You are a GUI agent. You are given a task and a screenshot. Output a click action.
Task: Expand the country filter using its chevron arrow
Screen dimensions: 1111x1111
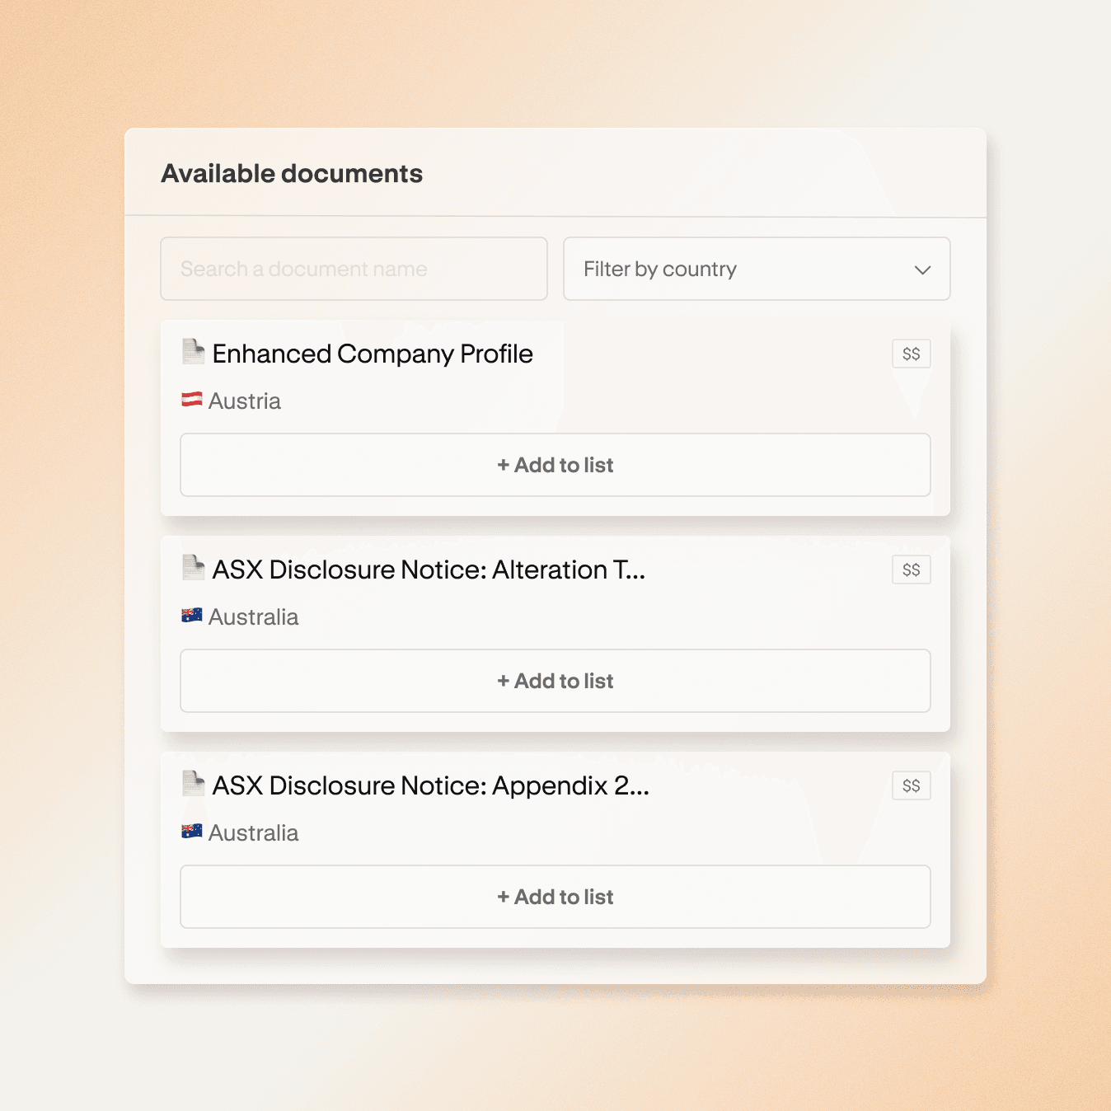(x=922, y=270)
